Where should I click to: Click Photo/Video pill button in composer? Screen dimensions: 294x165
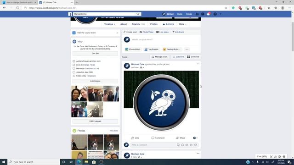point(133,49)
